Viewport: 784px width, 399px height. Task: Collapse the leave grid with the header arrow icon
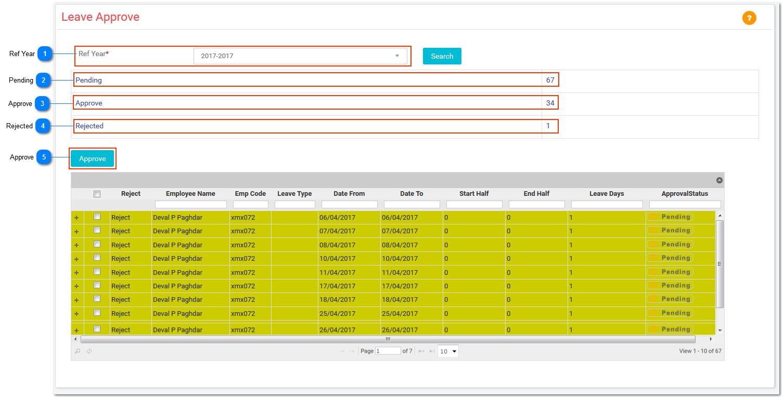pyautogui.click(x=719, y=180)
